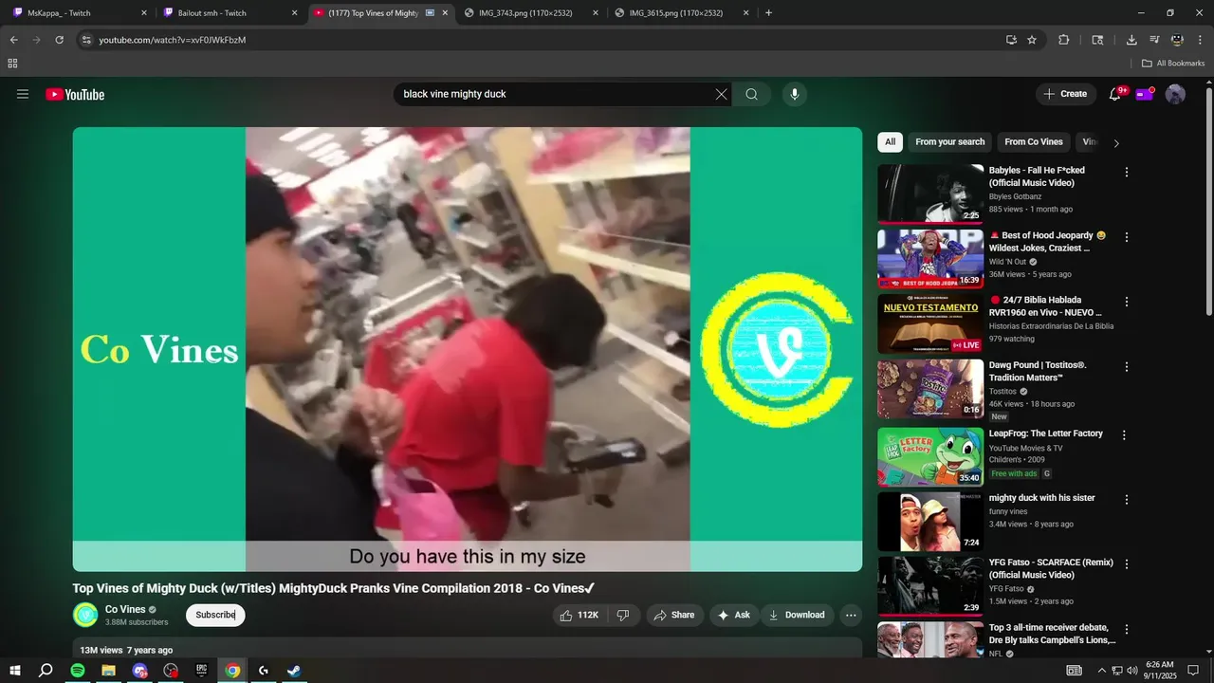1214x683 pixels.
Task: Open All Bookmarks folder
Action: 1173,64
